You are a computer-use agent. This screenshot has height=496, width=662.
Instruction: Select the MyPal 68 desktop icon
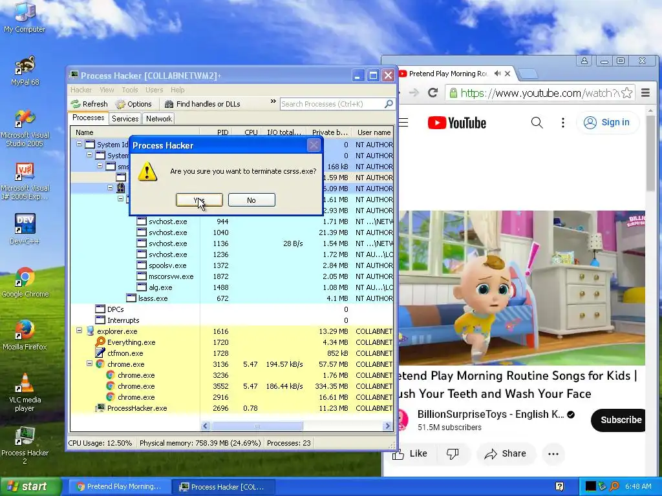click(25, 71)
